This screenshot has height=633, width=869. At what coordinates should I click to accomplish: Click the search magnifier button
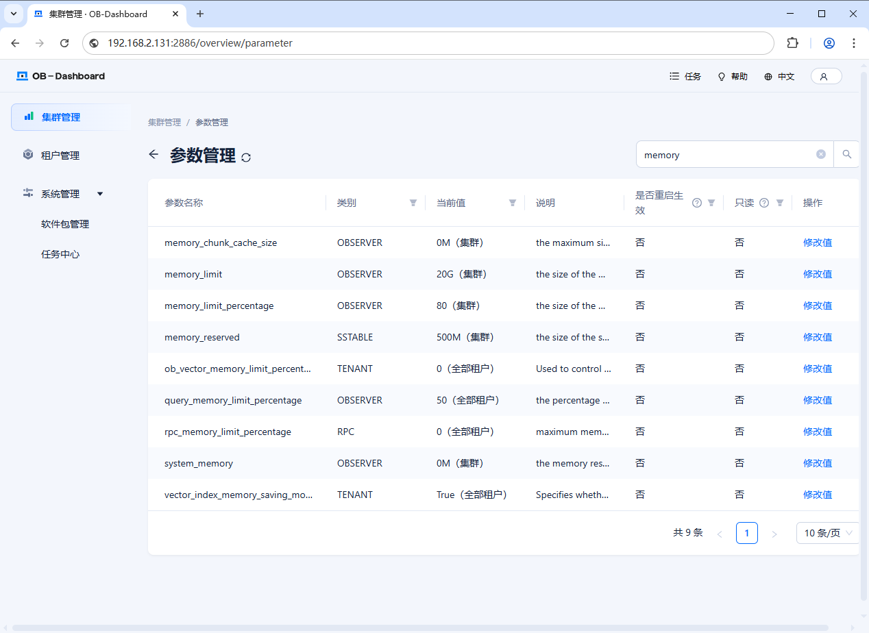[846, 155]
